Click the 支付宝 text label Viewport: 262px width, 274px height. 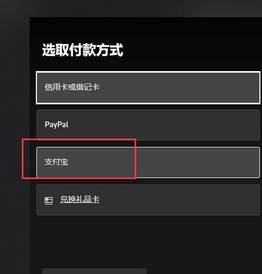[56, 162]
